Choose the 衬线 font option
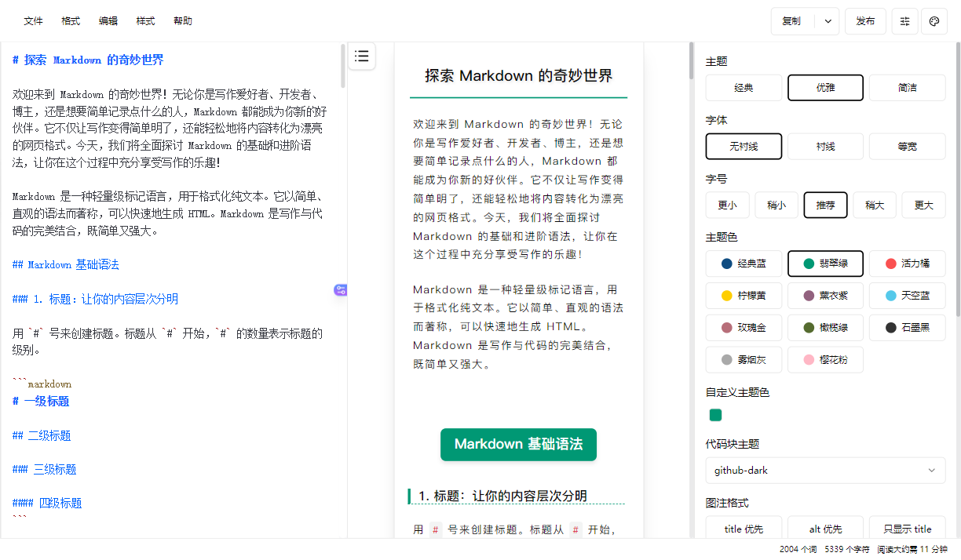 click(x=825, y=147)
